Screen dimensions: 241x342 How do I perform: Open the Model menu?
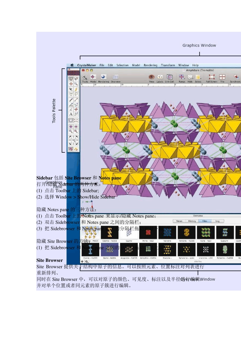click(136, 65)
